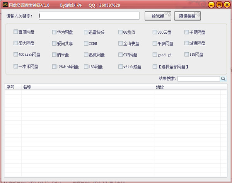Click the magnifier icon beside 结果搜索
The height and width of the screenshot is (183, 232).
[223, 79]
